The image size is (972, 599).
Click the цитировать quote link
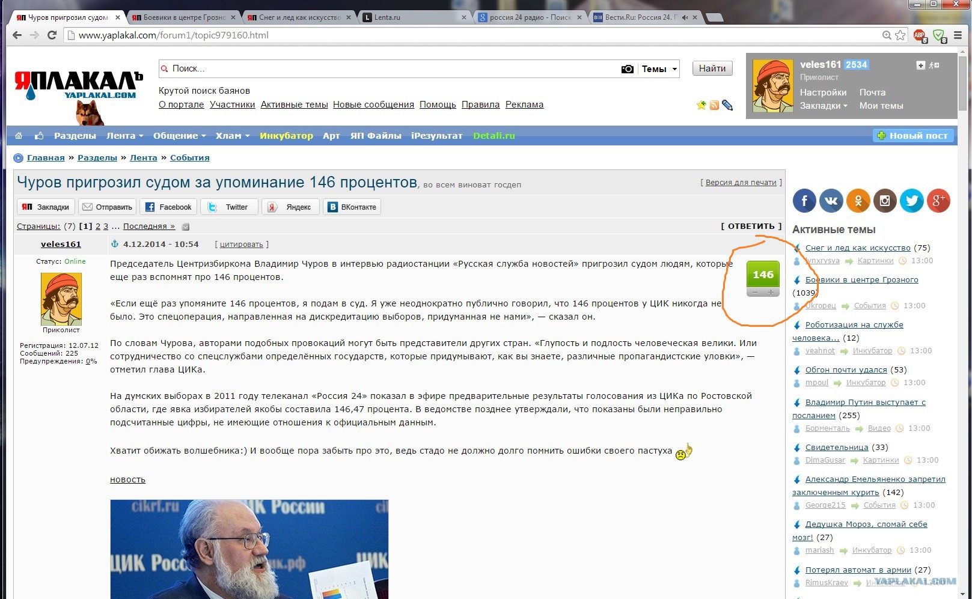[x=242, y=245]
